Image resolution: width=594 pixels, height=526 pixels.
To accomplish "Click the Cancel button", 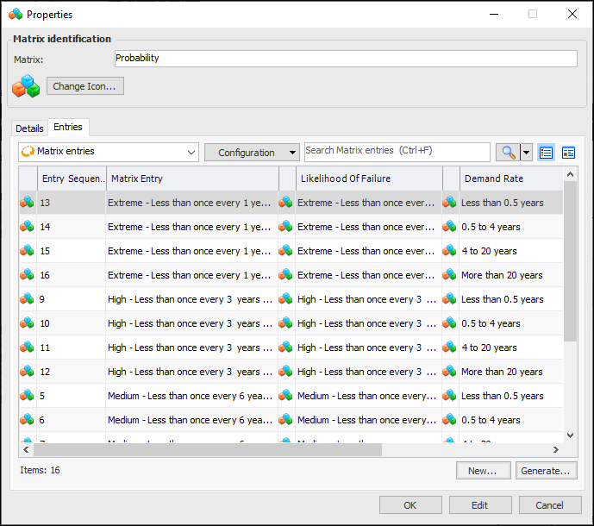I will coord(550,504).
